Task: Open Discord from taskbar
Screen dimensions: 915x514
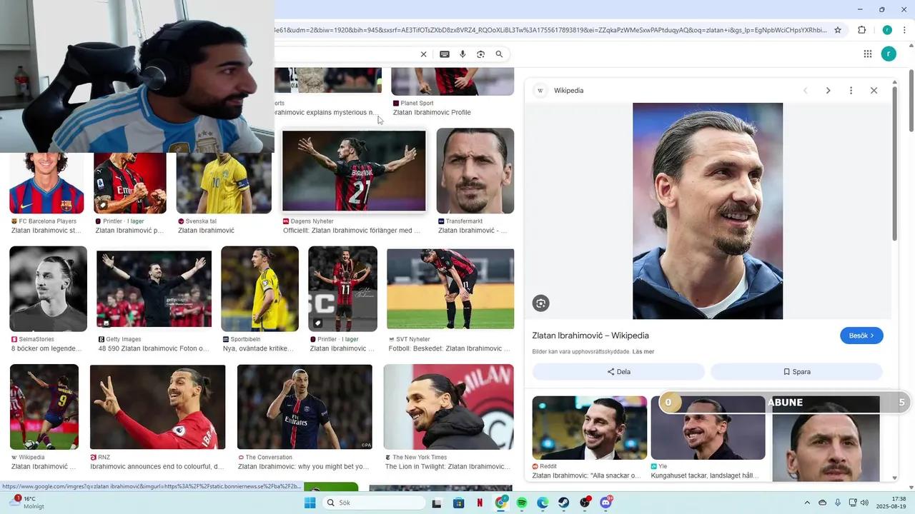Action: coord(606,503)
